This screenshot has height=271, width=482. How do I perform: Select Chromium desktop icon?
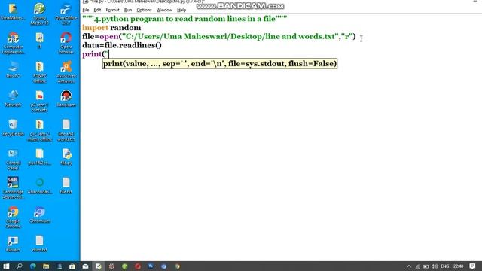(x=39, y=215)
